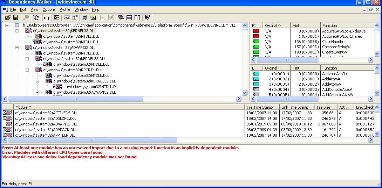382x188 pixels.
Task: Click AddConsoleAliasA in exports function list
Action: click(x=337, y=89)
